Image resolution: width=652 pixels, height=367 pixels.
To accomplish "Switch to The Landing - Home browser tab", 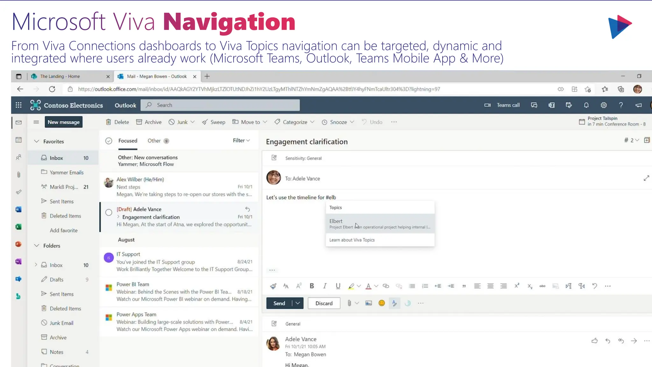I will coord(70,76).
